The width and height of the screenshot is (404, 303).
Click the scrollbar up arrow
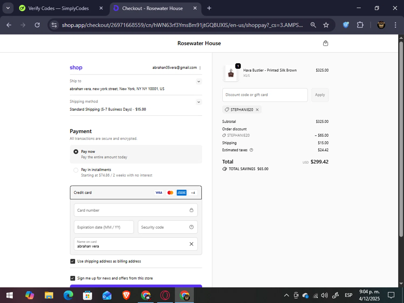pyautogui.click(x=401, y=38)
